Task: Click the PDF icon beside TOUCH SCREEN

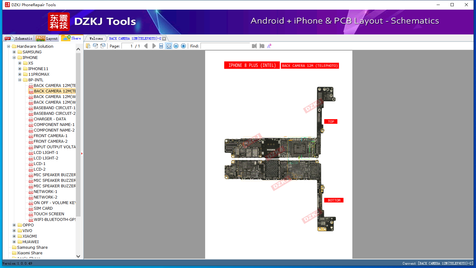Action: click(x=31, y=214)
